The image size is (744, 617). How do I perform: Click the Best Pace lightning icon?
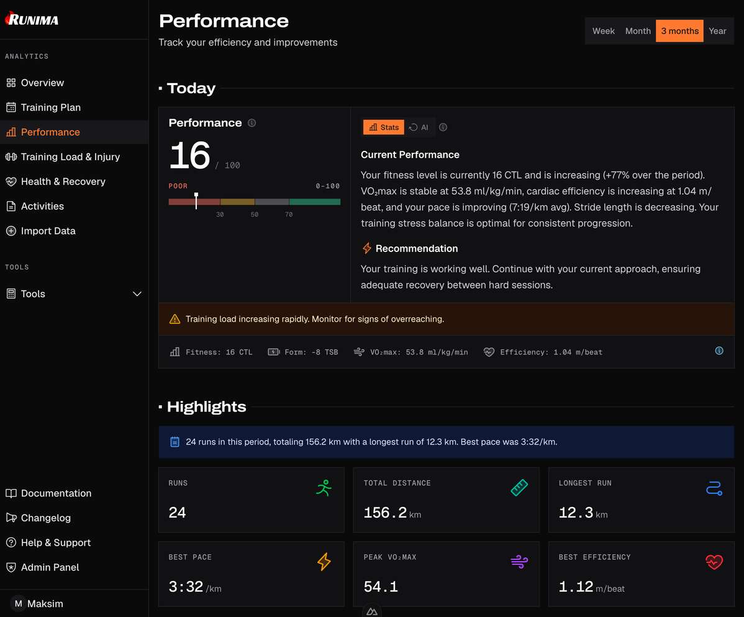[324, 562]
